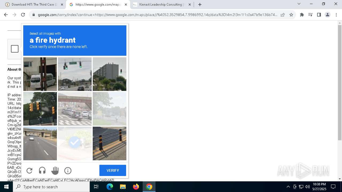Open Chrome taskbar icon

(x=149, y=187)
